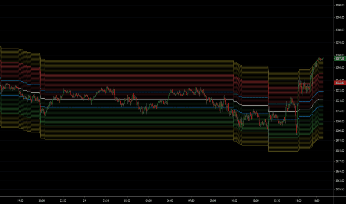Viewport: 346px width, 204px height.
Task: Click the 19:30 time axis label
Action: click(20, 201)
